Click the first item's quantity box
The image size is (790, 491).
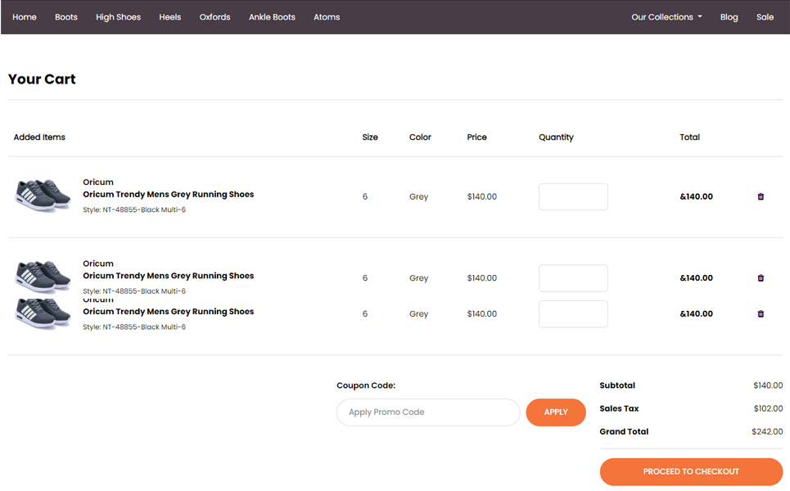[573, 197]
